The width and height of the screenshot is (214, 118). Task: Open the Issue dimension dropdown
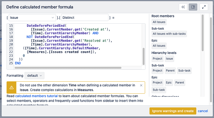pyautogui.click(x=32, y=18)
